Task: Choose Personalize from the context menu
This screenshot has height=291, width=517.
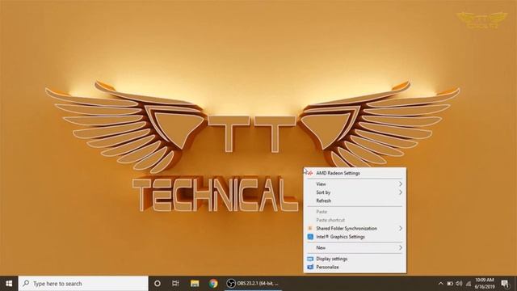Action: 355,268
